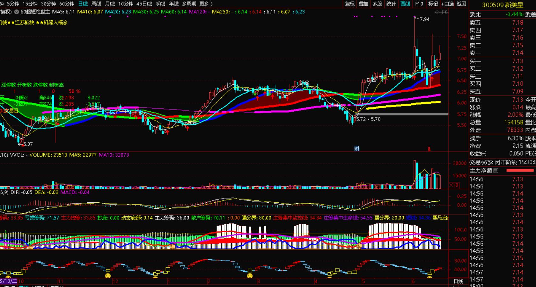Click the MA20: 6.23 indicator label
The image size is (536, 287).
click(x=118, y=12)
